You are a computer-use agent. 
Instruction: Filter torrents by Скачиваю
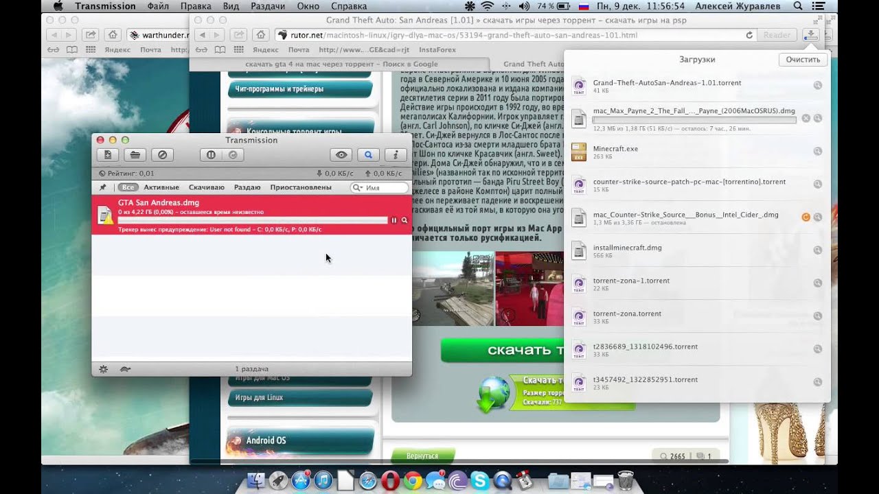207,187
